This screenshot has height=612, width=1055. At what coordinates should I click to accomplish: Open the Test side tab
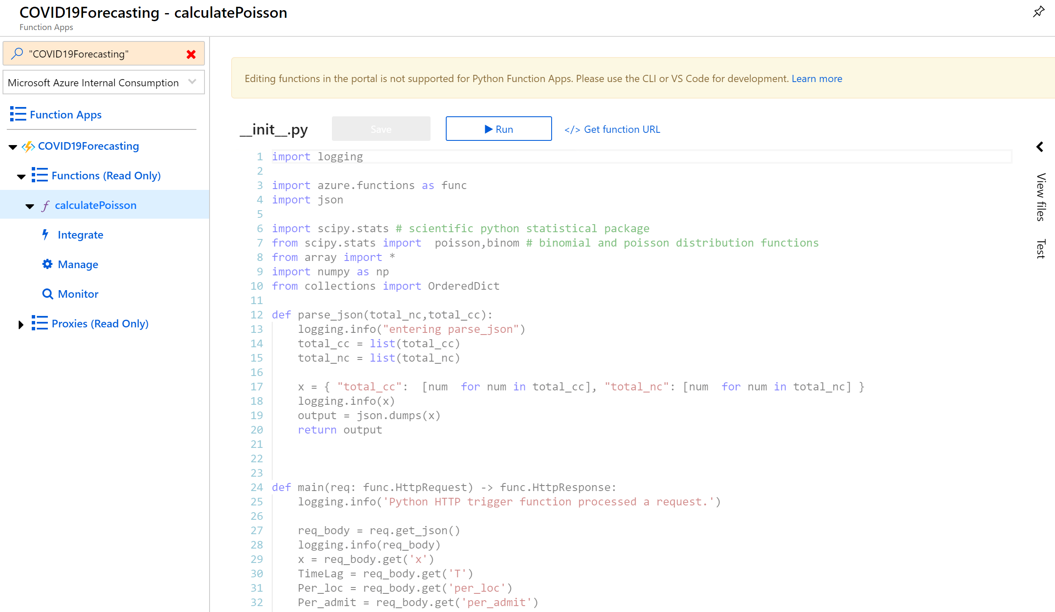pyautogui.click(x=1041, y=248)
